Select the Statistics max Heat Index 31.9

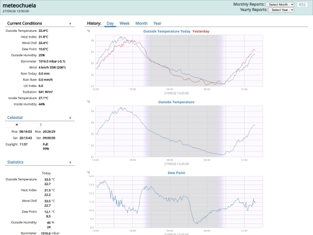pos(48,190)
